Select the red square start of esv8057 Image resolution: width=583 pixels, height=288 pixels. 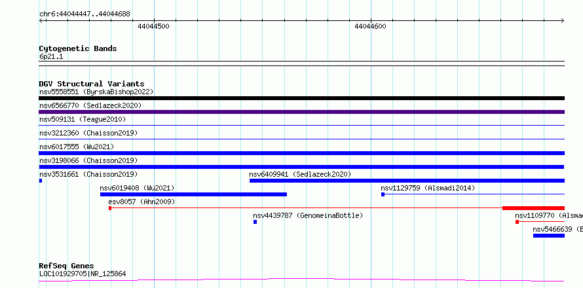[110, 208]
